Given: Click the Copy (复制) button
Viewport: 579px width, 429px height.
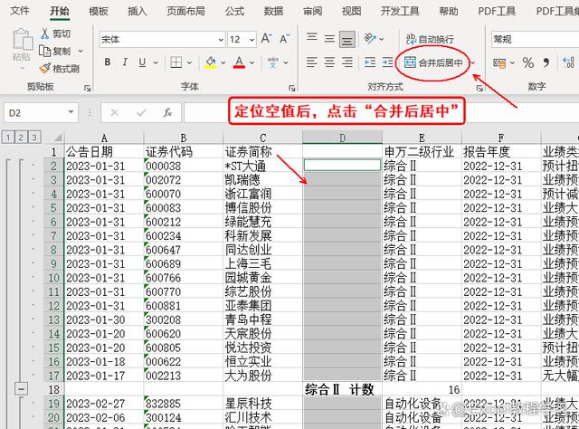Looking at the screenshot, I should pos(55,51).
